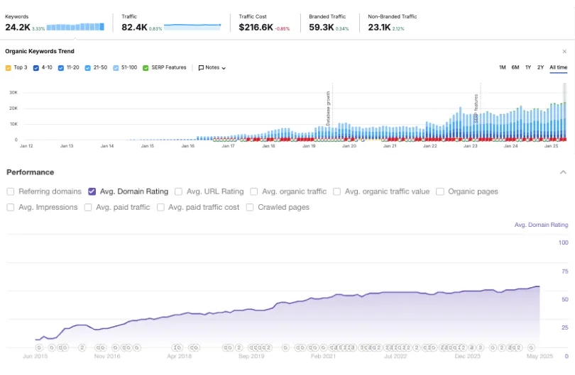
Task: Click the Traffic Cost $216.6K value
Action: pyautogui.click(x=256, y=28)
